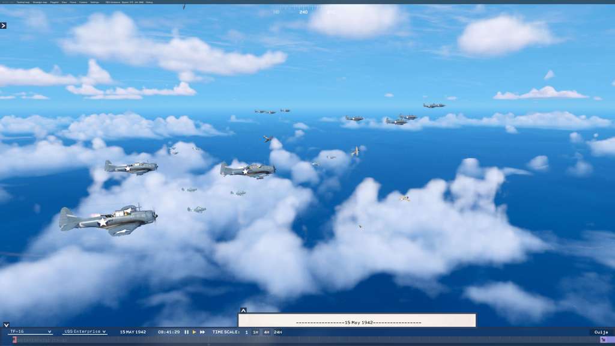Click the purple arrow icon below Ouija
Screen dimensions: 615x346
click(603, 339)
